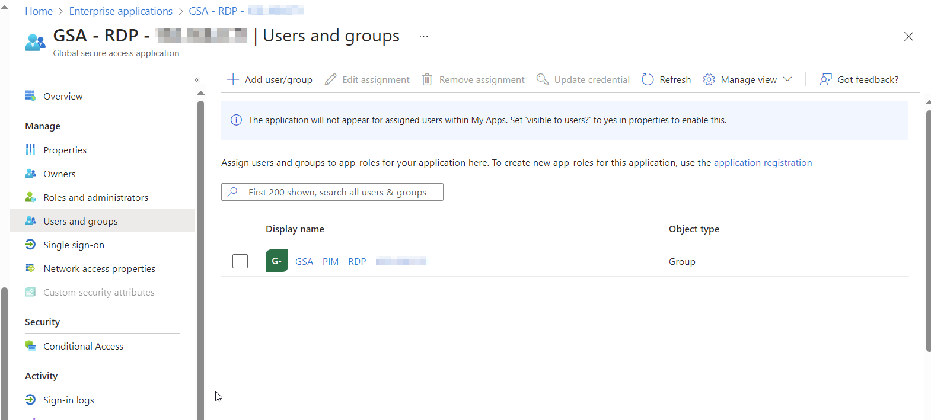
Task: Click the Edit assignment button
Action: point(367,79)
